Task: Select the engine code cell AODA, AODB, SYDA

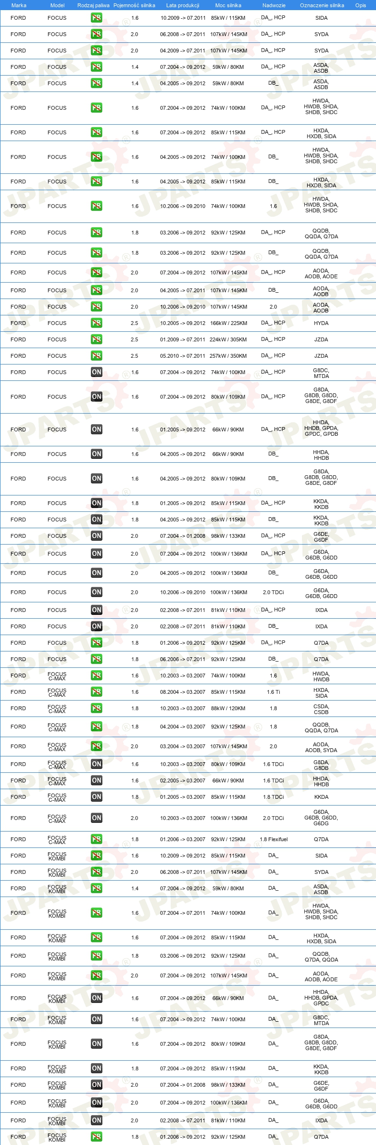Action: pos(321,747)
